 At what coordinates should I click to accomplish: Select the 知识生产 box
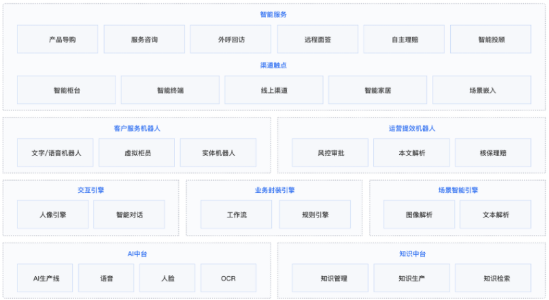[412, 278]
